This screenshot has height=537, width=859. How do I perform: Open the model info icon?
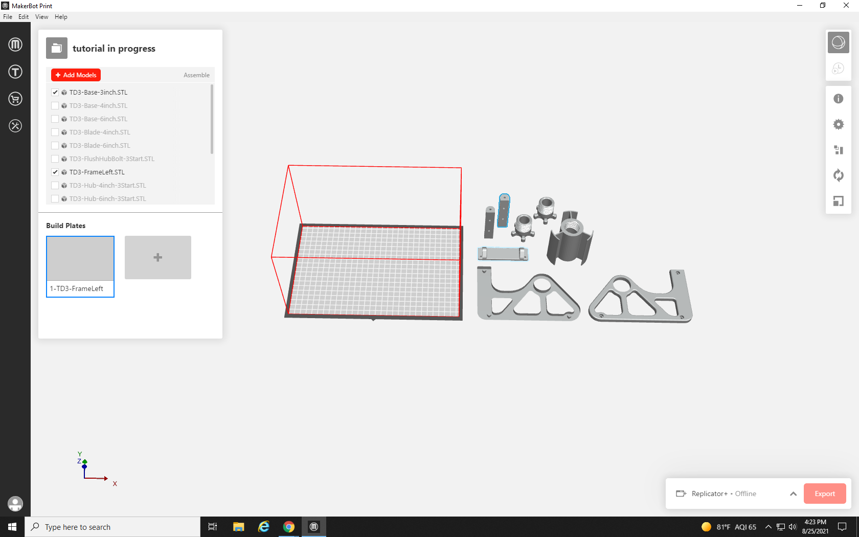tap(839, 99)
